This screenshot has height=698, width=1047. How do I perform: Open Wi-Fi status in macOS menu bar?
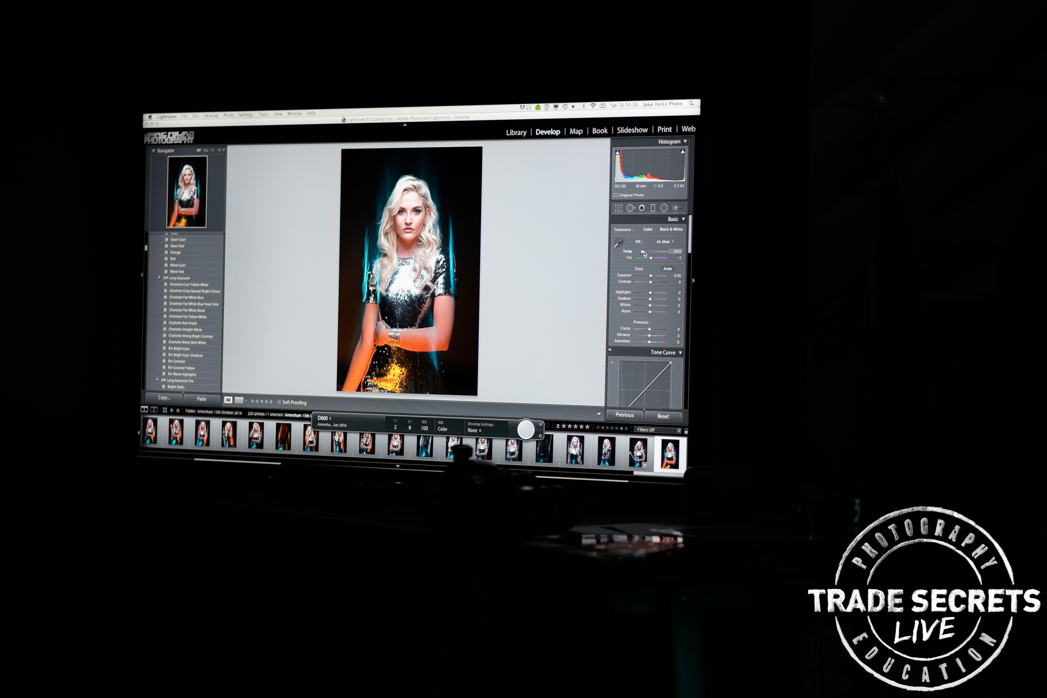[593, 106]
